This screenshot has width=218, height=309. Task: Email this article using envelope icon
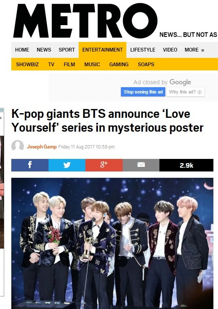141,165
